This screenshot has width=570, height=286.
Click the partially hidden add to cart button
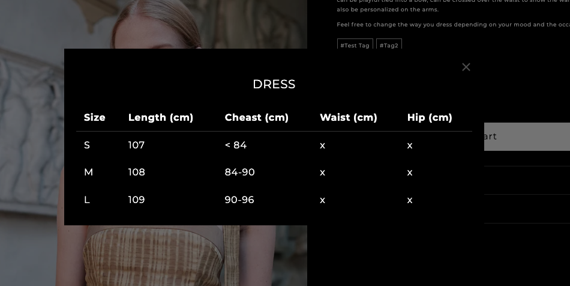tap(527, 136)
